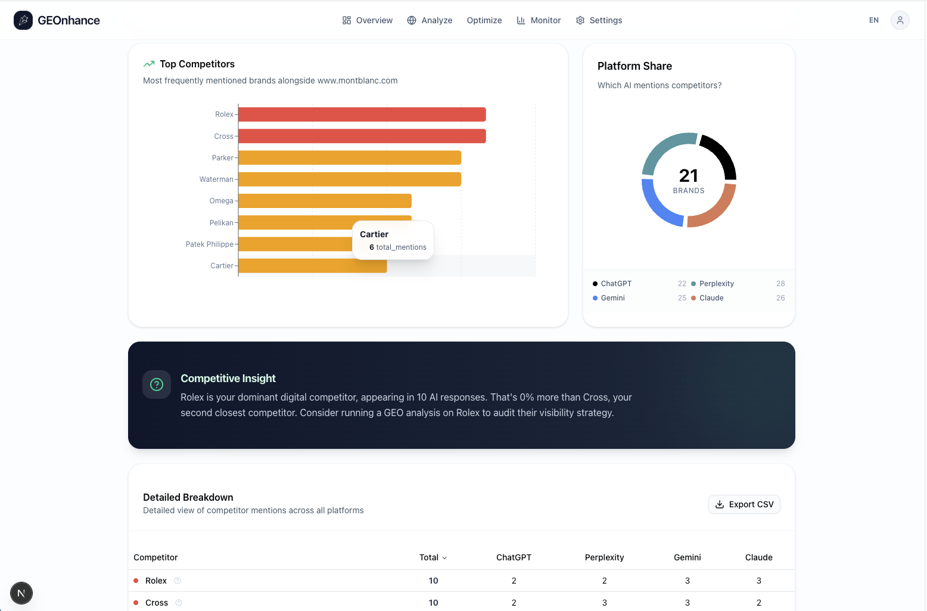Screen dimensions: 927x611
Task: Switch to the Optimize section
Action: 484,20
